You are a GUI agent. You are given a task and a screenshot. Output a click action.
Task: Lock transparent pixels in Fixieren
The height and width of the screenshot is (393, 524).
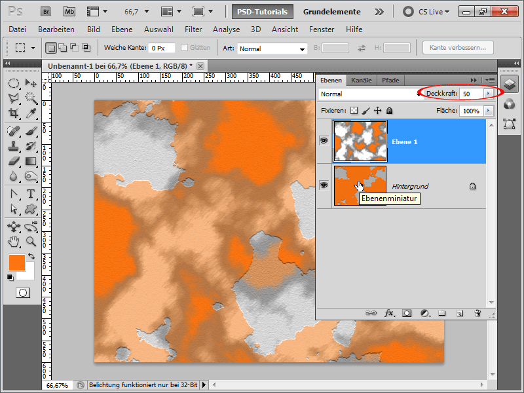(354, 111)
